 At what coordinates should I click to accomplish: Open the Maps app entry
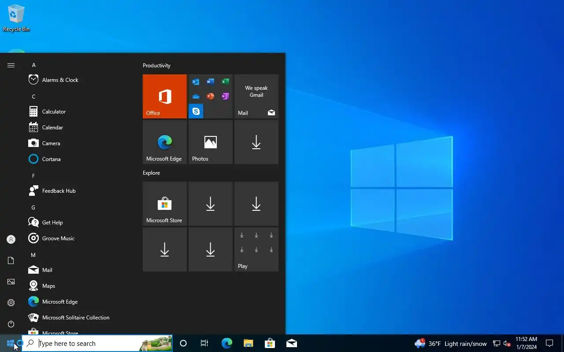click(x=79, y=286)
